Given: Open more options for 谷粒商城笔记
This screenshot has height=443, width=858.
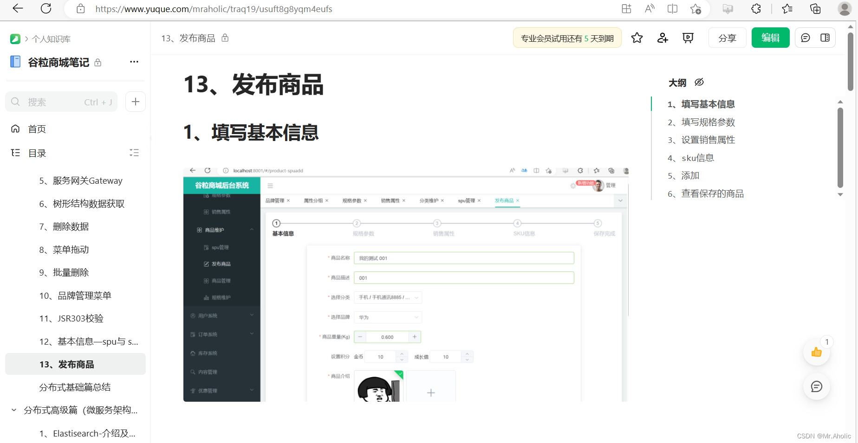Looking at the screenshot, I should click(134, 62).
